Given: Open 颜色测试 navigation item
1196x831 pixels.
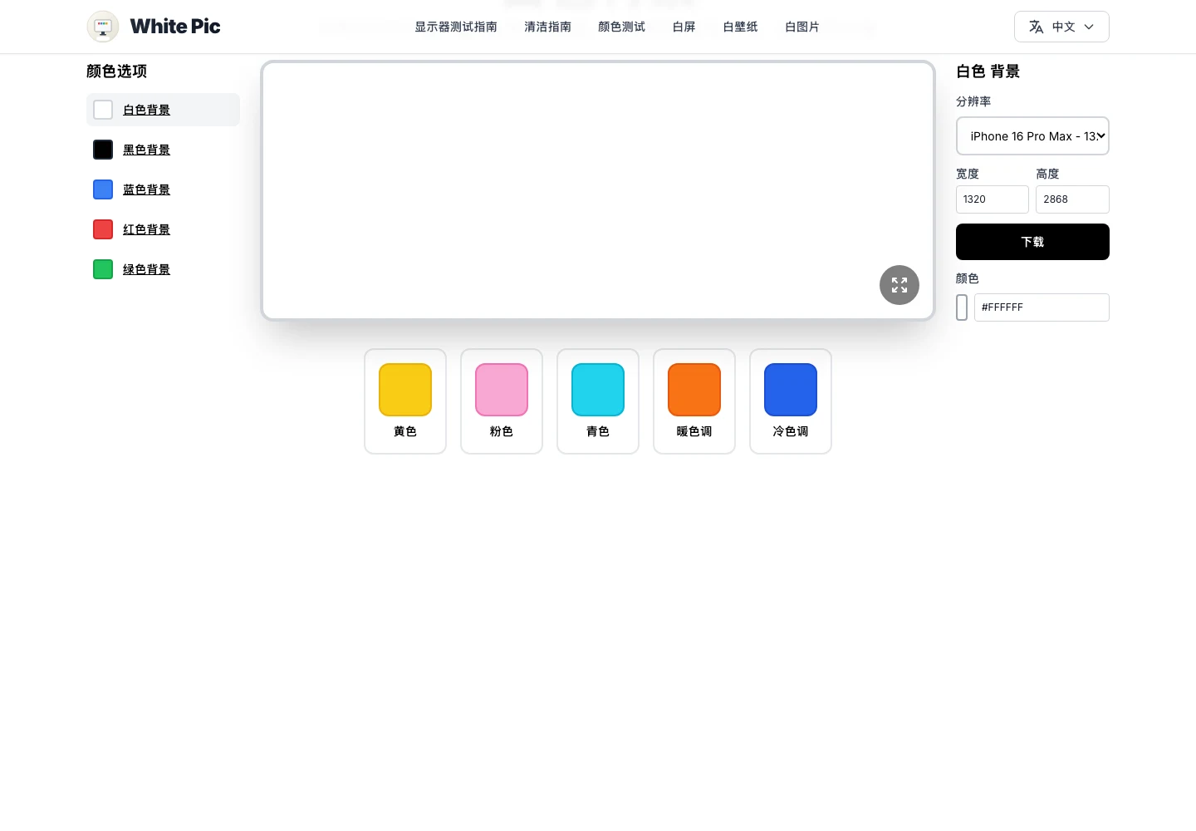Looking at the screenshot, I should pyautogui.click(x=621, y=27).
